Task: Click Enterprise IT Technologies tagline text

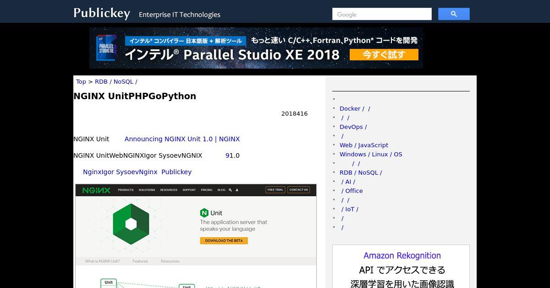Action: tap(180, 15)
